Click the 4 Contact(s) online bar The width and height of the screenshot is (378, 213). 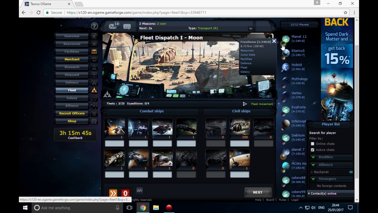[331, 193]
